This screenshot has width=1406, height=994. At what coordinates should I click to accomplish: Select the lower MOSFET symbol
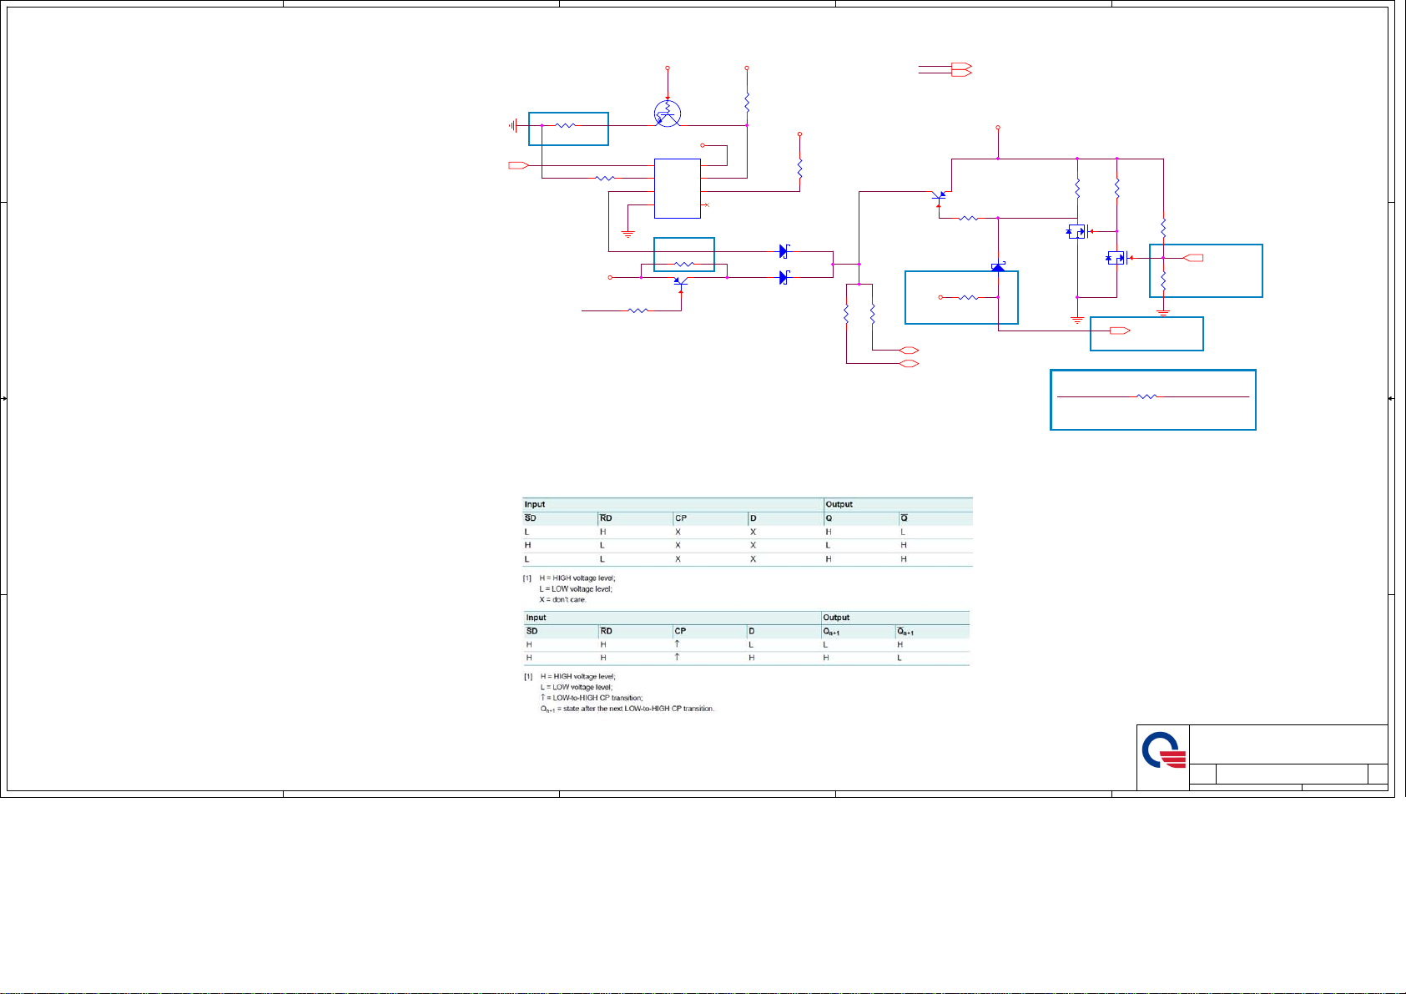[x=1118, y=258]
